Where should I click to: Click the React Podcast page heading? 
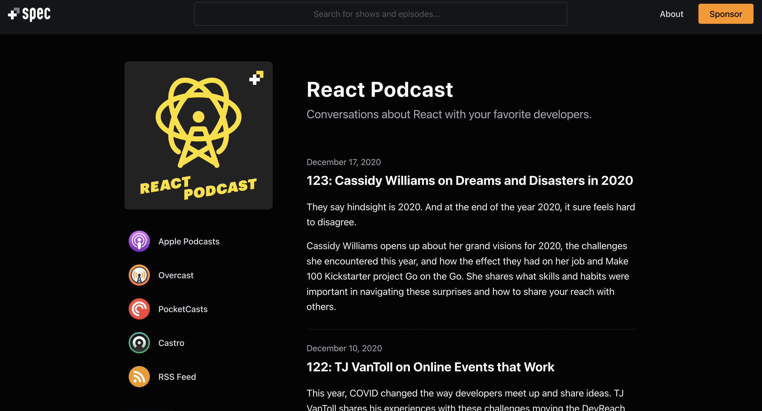[379, 90]
